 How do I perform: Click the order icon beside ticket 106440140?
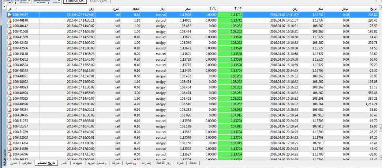tap(10, 21)
